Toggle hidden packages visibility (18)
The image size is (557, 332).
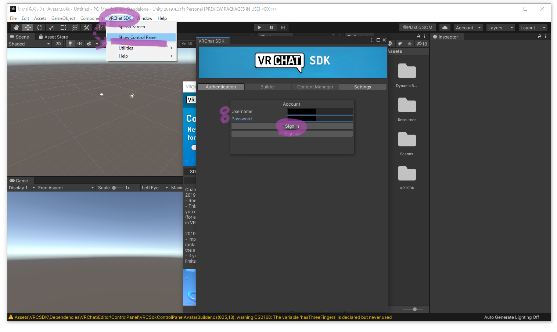coord(421,44)
